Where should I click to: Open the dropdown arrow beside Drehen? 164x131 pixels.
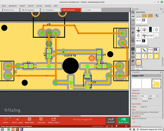(x=10, y=118)
